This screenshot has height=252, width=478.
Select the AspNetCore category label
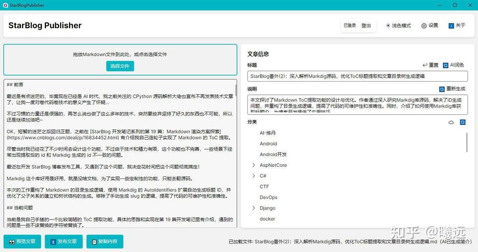point(273,165)
